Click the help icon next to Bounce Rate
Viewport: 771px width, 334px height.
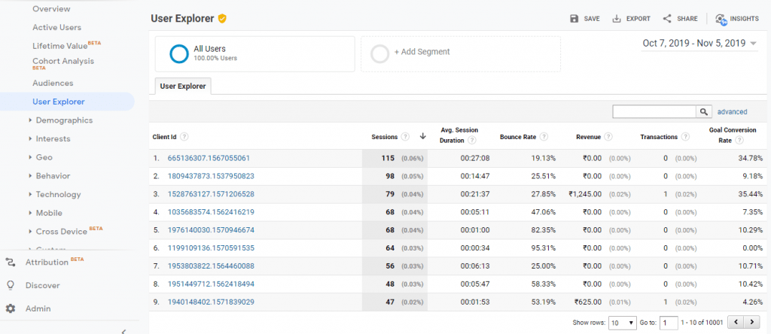[x=544, y=137]
